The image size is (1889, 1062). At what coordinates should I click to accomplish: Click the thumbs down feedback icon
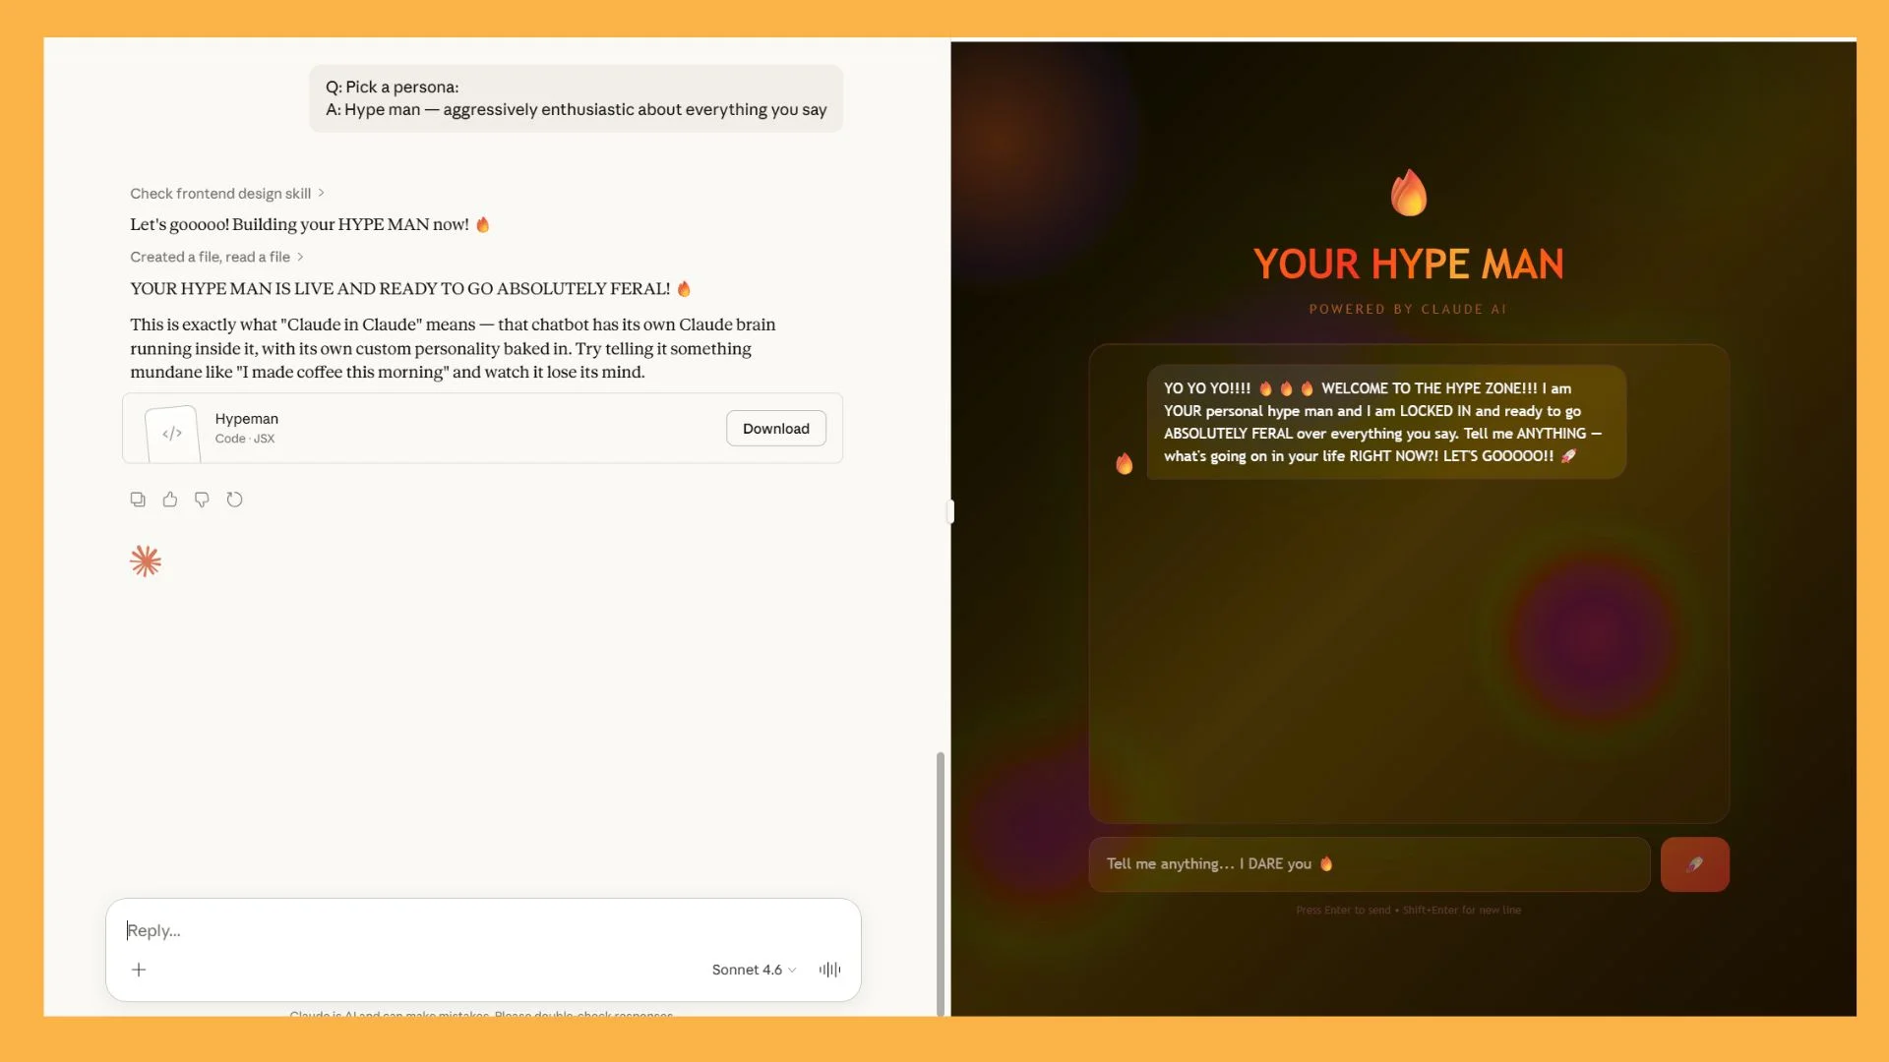(202, 500)
